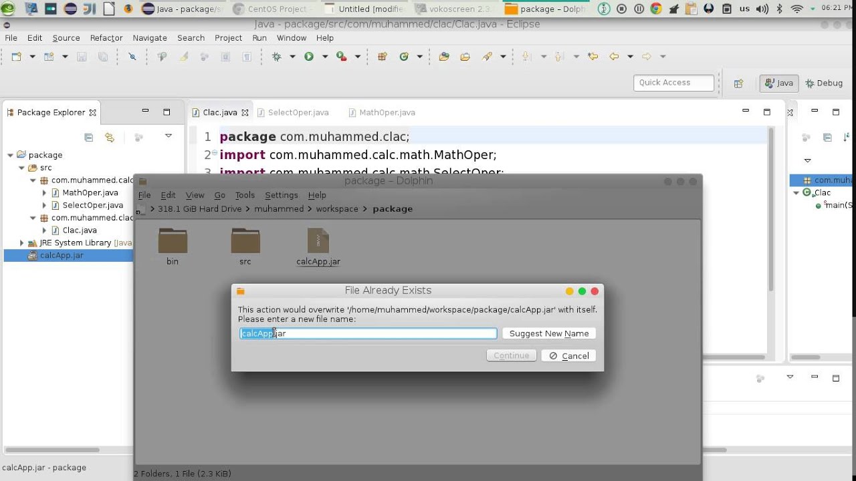
Task: Select the src folder in Dolphin
Action: click(x=245, y=247)
